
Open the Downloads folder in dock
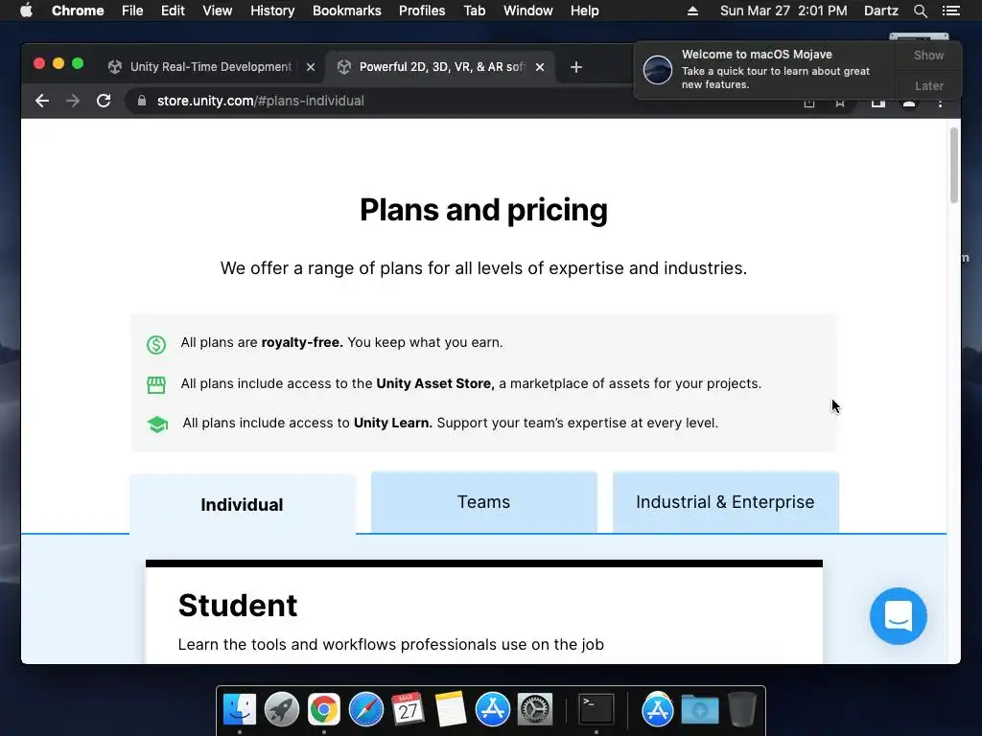coord(699,710)
